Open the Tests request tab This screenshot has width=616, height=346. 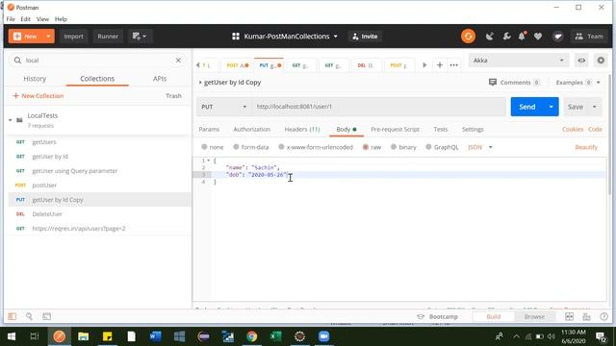pos(441,129)
